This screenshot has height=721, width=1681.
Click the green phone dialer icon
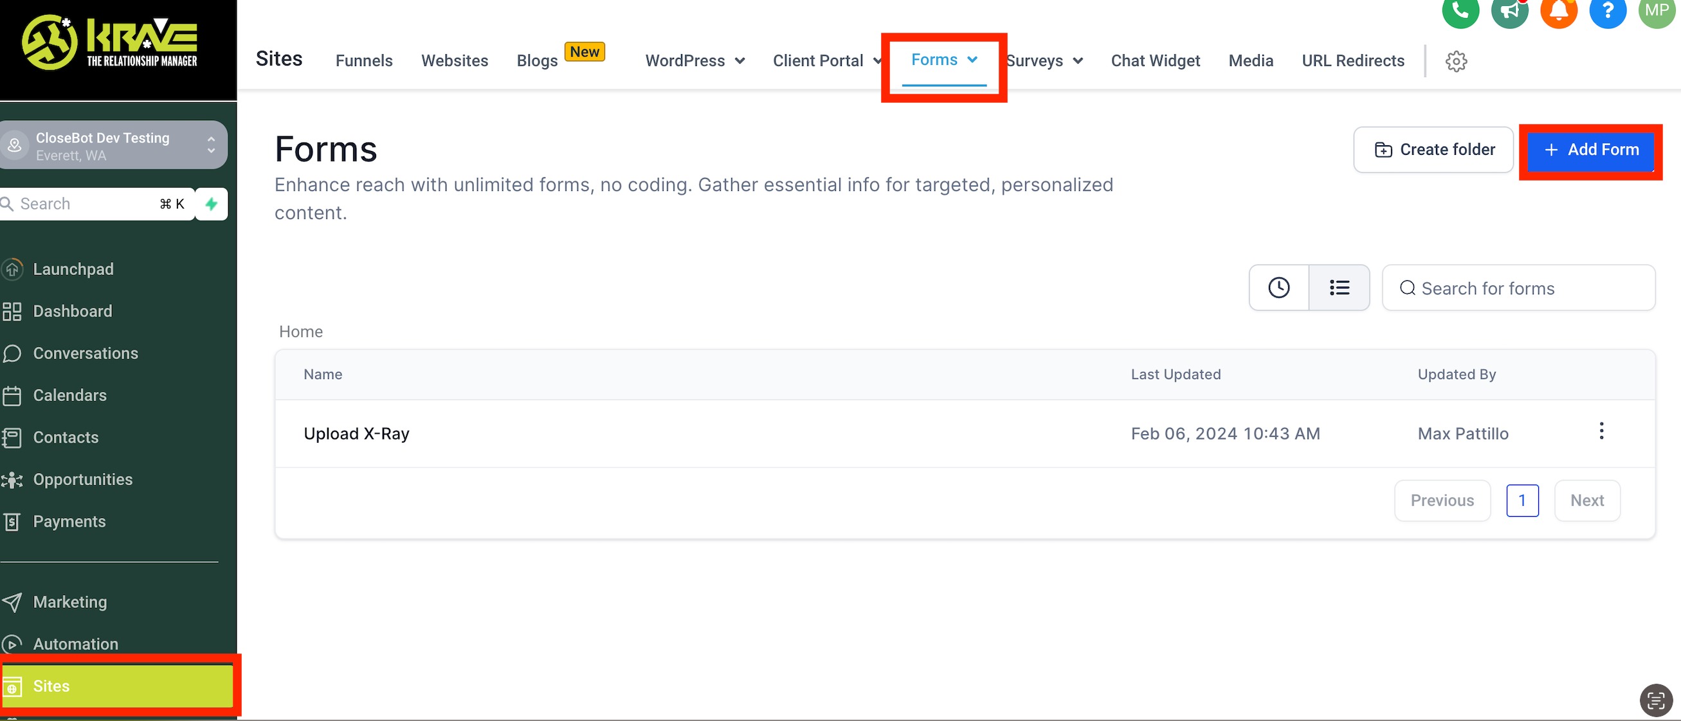point(1460,11)
